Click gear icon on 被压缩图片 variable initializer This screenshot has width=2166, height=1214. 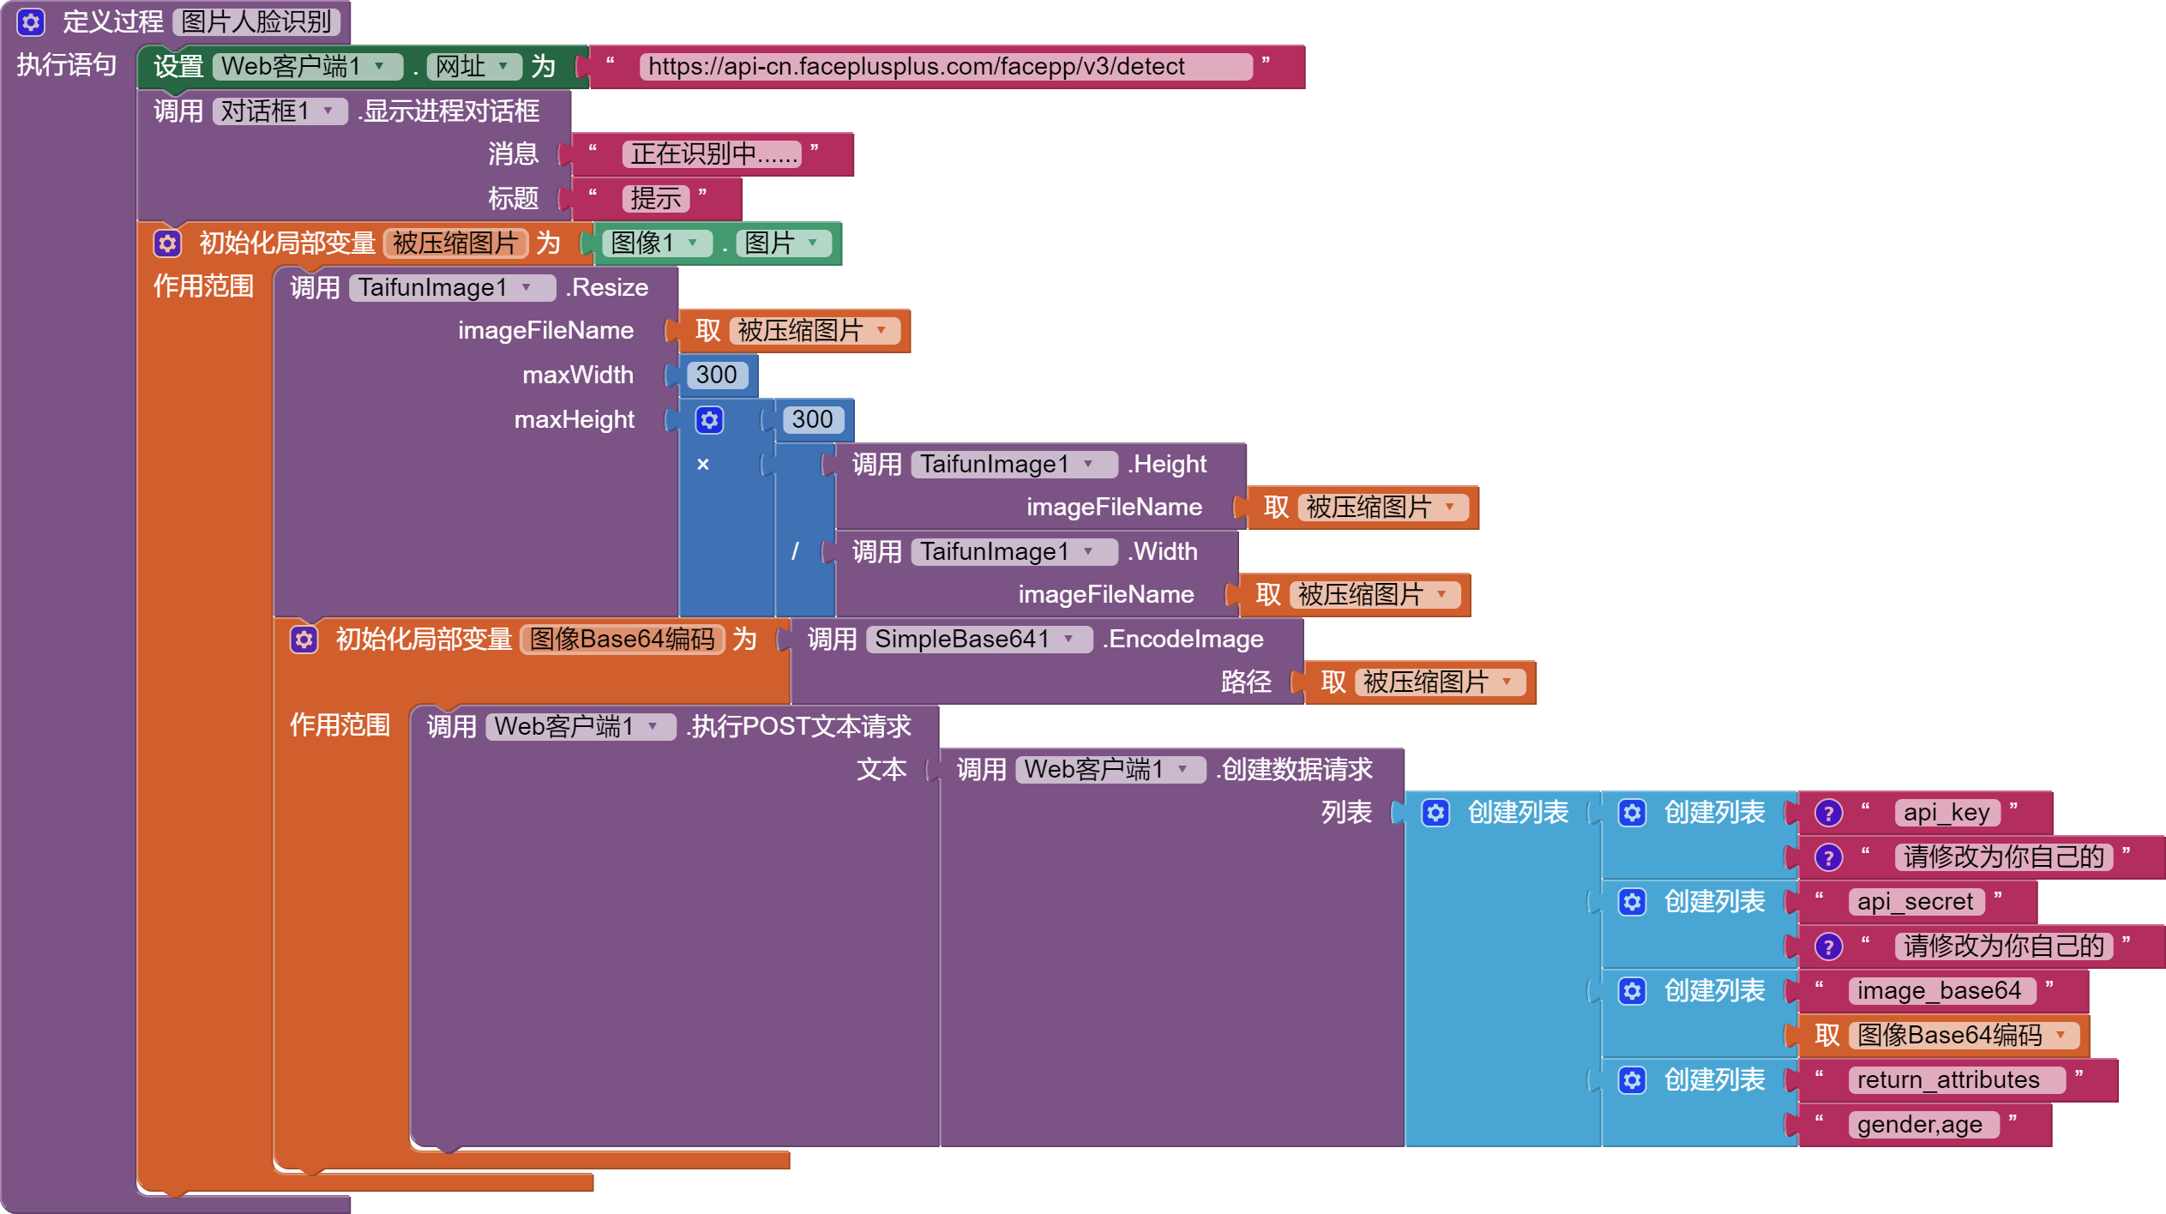tap(167, 243)
